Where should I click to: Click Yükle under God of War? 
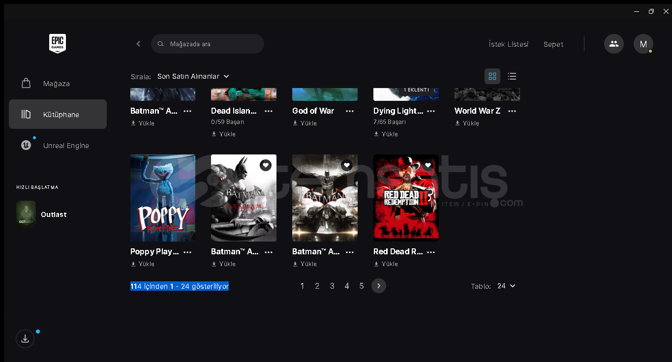coord(305,123)
